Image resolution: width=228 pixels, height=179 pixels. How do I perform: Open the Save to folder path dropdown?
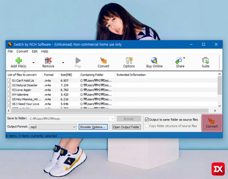coord(113,119)
